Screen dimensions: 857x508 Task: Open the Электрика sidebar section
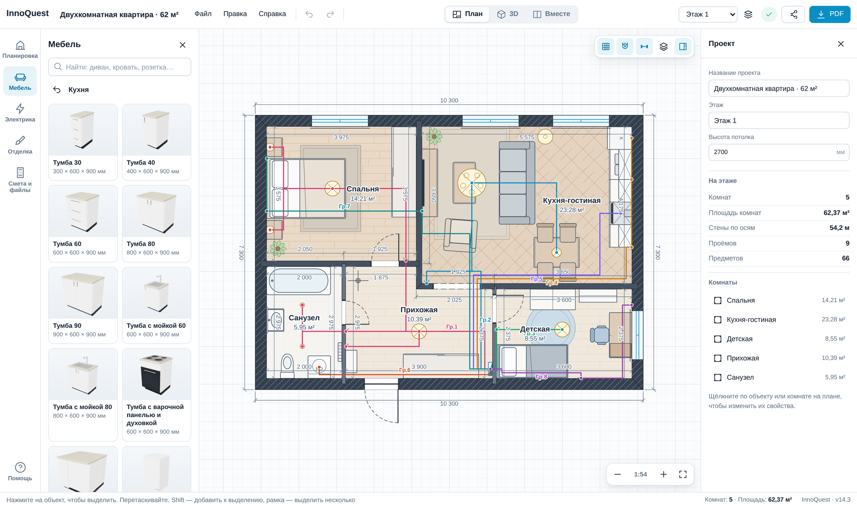click(x=20, y=113)
